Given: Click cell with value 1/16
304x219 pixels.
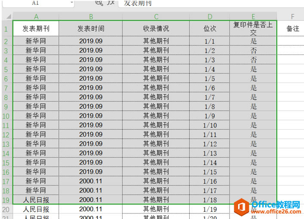Looking at the screenshot, I should coord(209,181).
